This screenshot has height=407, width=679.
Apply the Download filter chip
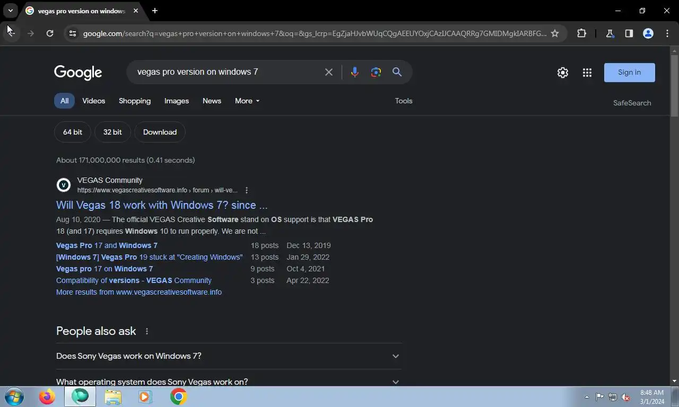click(x=160, y=132)
